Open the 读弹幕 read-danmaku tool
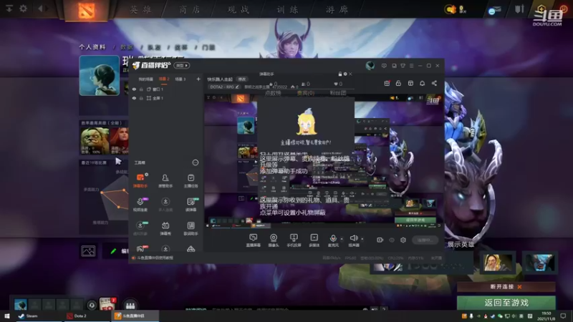This screenshot has height=322, width=573. click(x=191, y=204)
